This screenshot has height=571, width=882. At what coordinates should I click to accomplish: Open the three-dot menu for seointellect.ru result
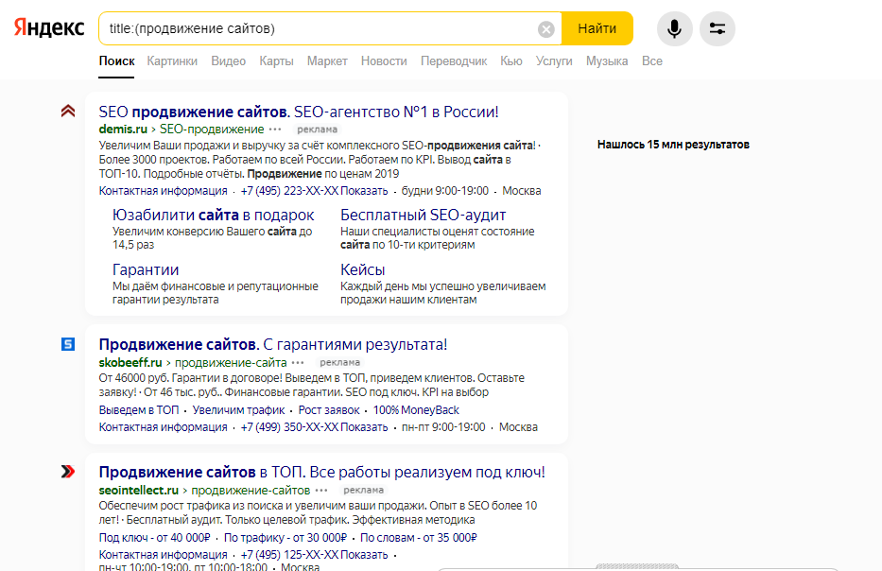pos(321,491)
